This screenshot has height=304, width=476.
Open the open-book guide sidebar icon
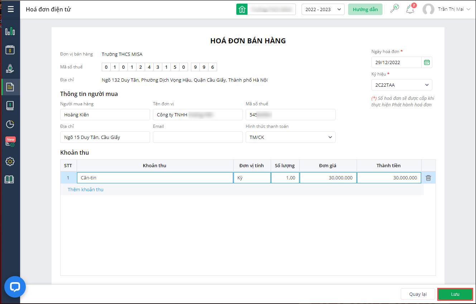tap(9, 179)
